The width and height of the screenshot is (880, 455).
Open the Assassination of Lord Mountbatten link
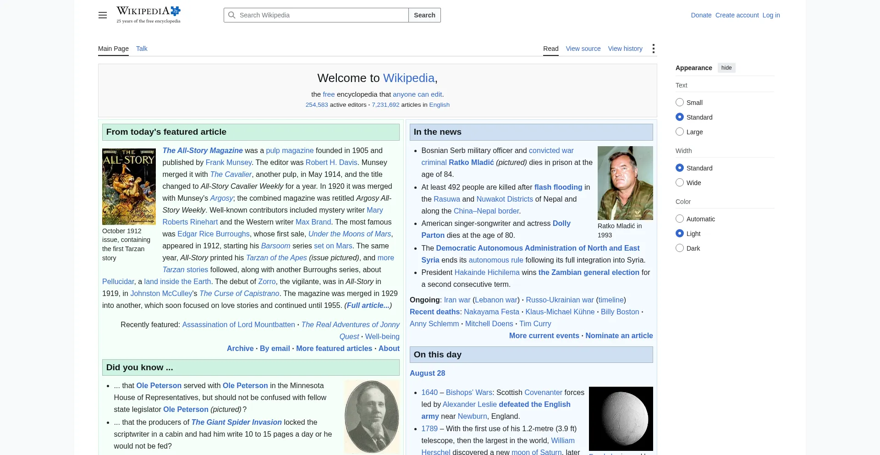pos(239,324)
